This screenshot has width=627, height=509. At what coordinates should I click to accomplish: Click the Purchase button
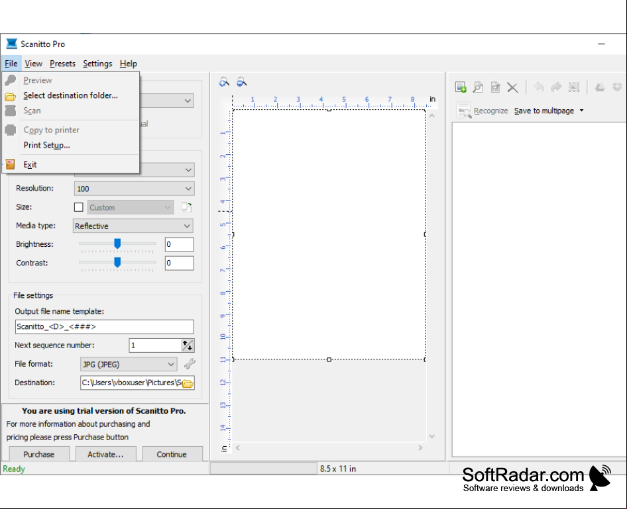[39, 454]
